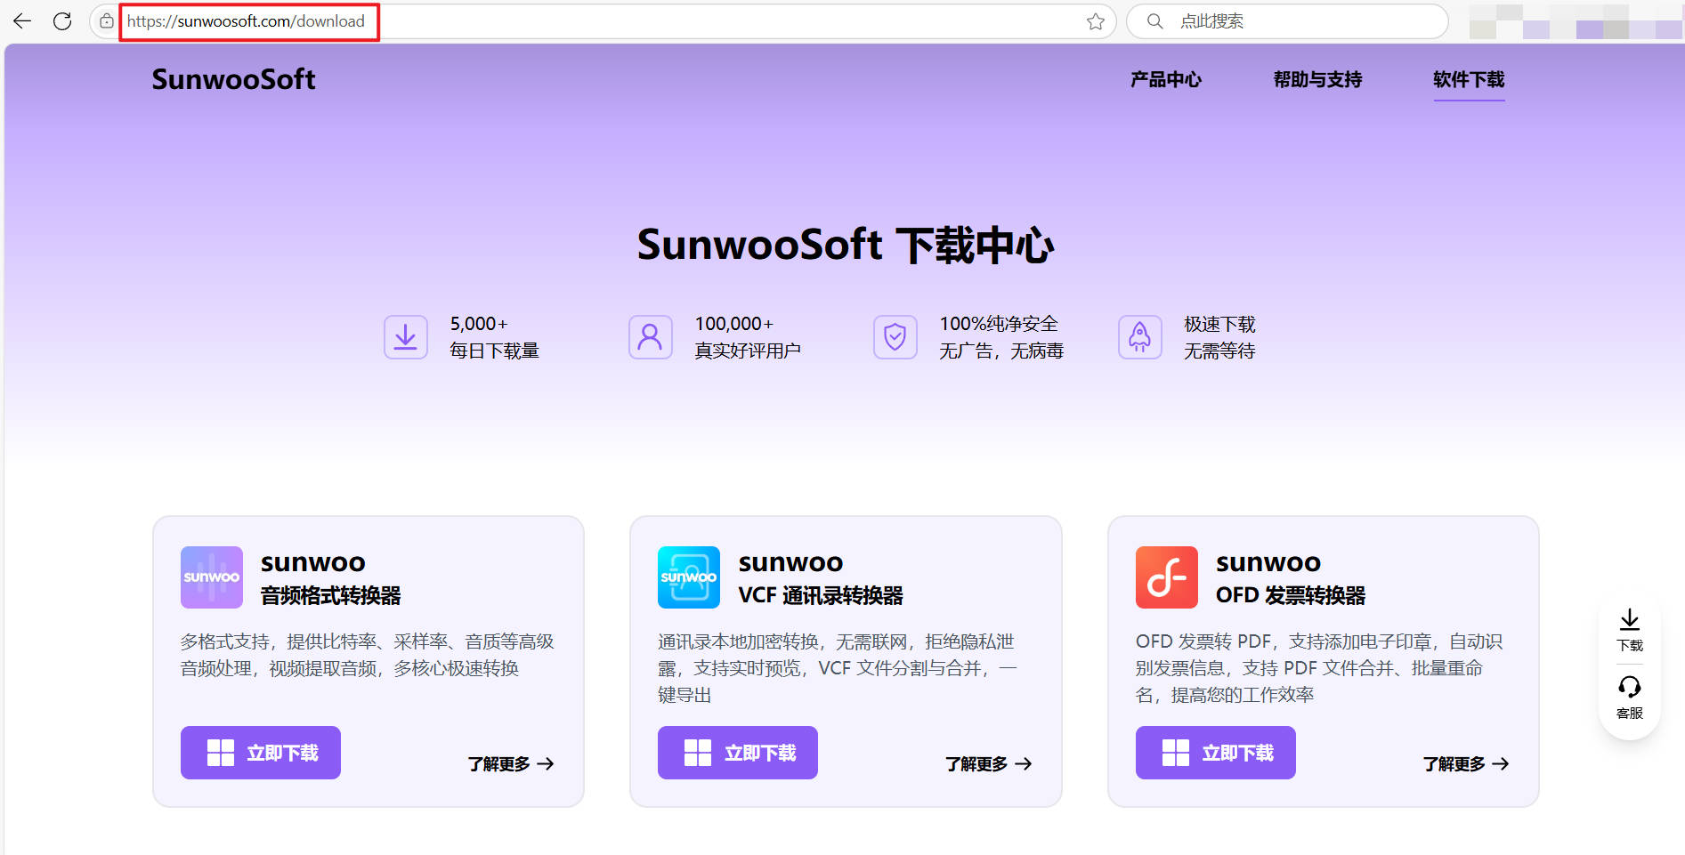Bookmark page with the star icon
Viewport: 1685px width, 855px height.
(x=1096, y=21)
